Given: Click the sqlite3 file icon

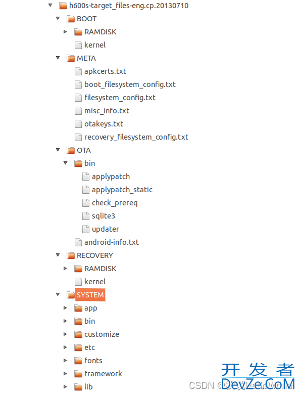Looking at the screenshot, I should pos(86,216).
